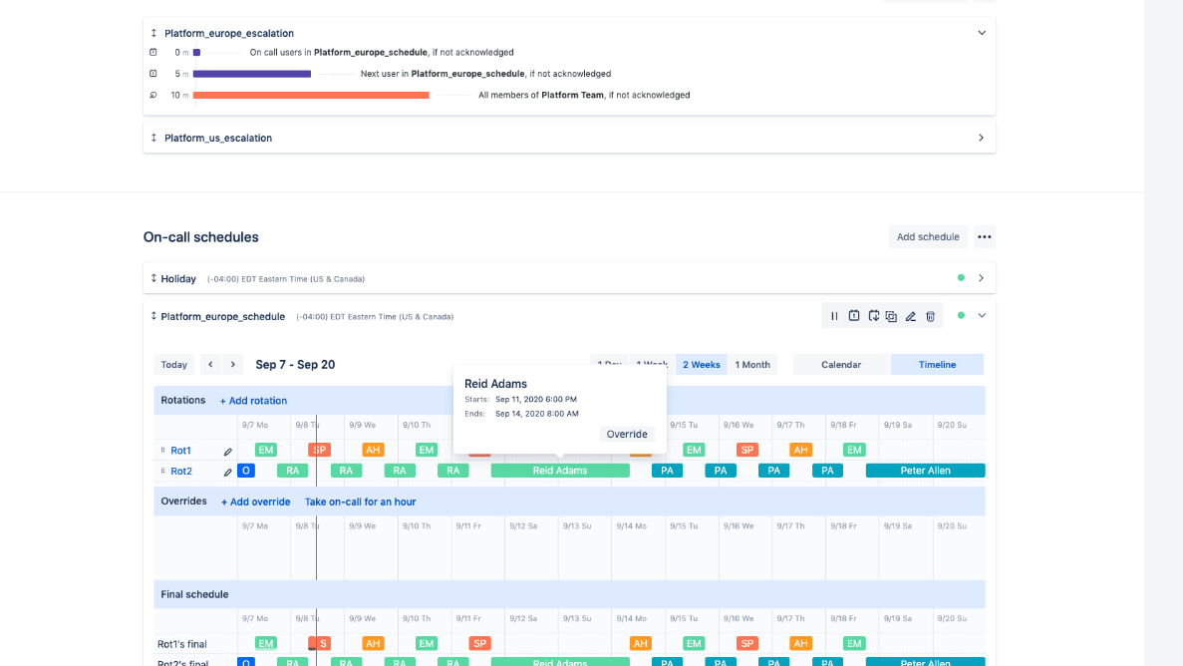
Task: Toggle the green status dot on Holiday schedule
Action: point(961,278)
